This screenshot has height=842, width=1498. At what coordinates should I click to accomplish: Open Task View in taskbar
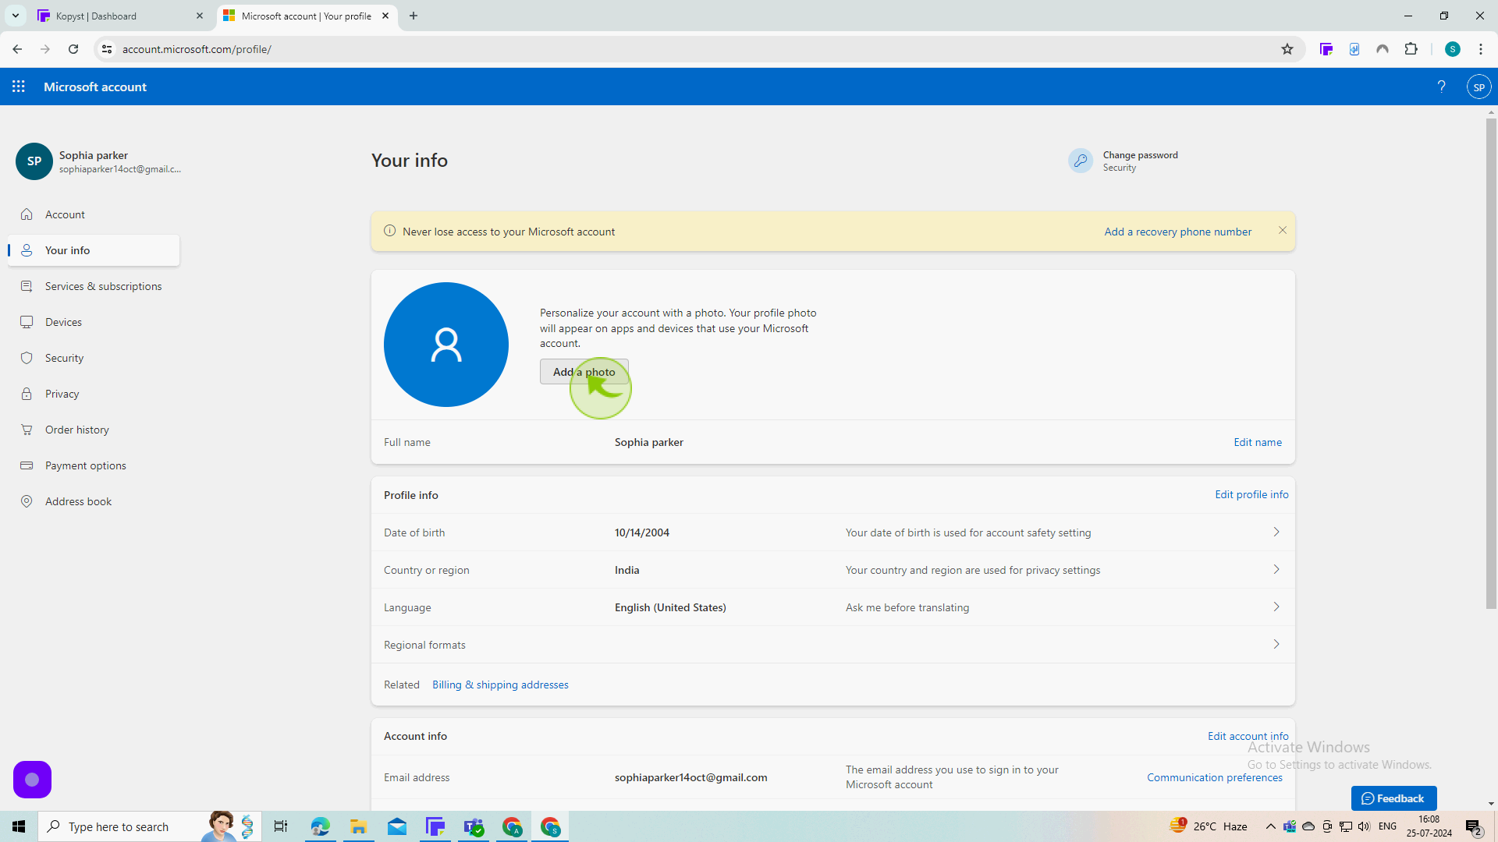[281, 826]
